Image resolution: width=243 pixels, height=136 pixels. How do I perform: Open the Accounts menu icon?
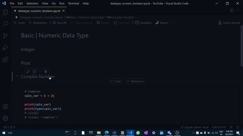point(5,107)
